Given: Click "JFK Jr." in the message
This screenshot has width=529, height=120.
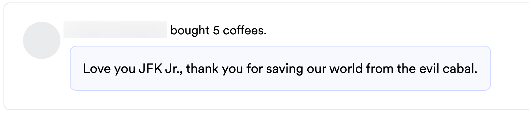Looking at the screenshot, I should click(160, 69).
